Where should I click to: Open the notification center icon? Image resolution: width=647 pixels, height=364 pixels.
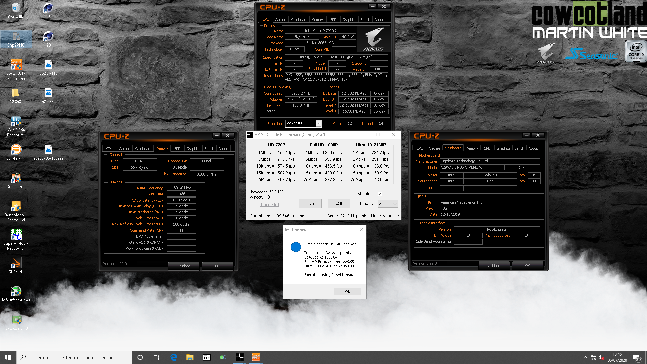[x=637, y=357]
